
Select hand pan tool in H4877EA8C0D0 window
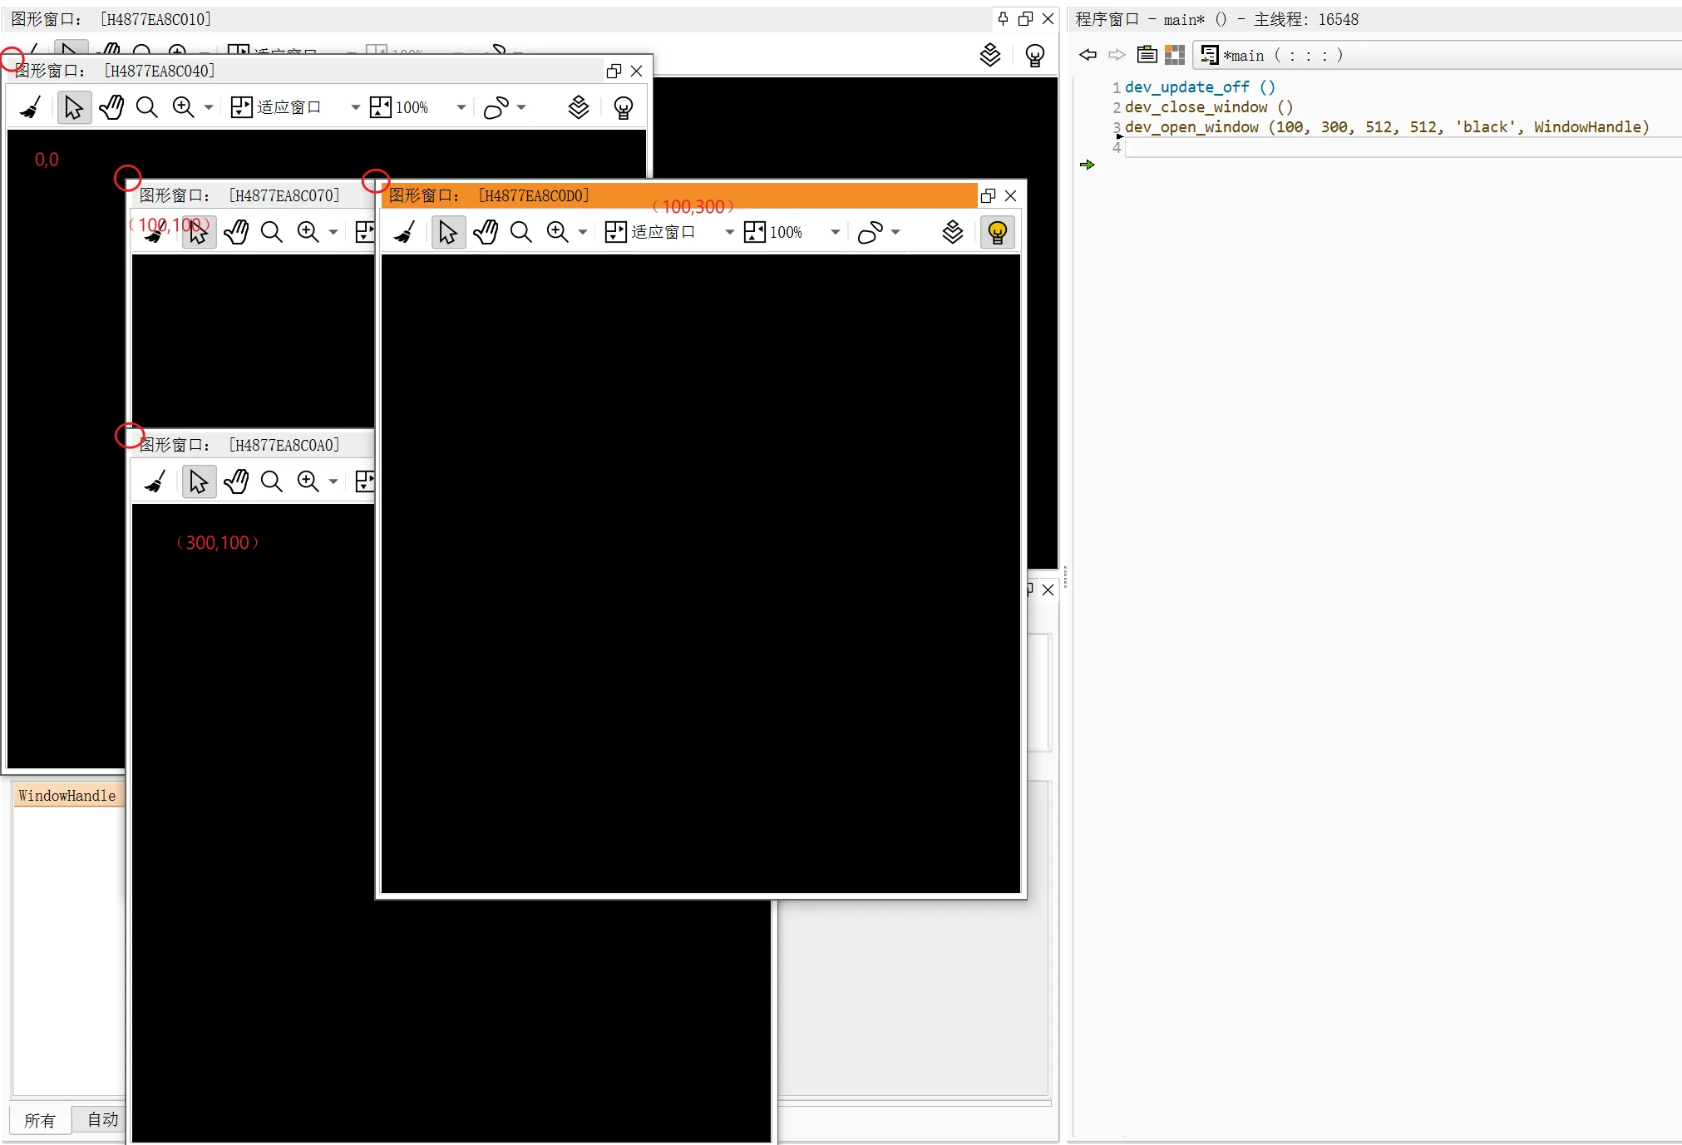[486, 232]
